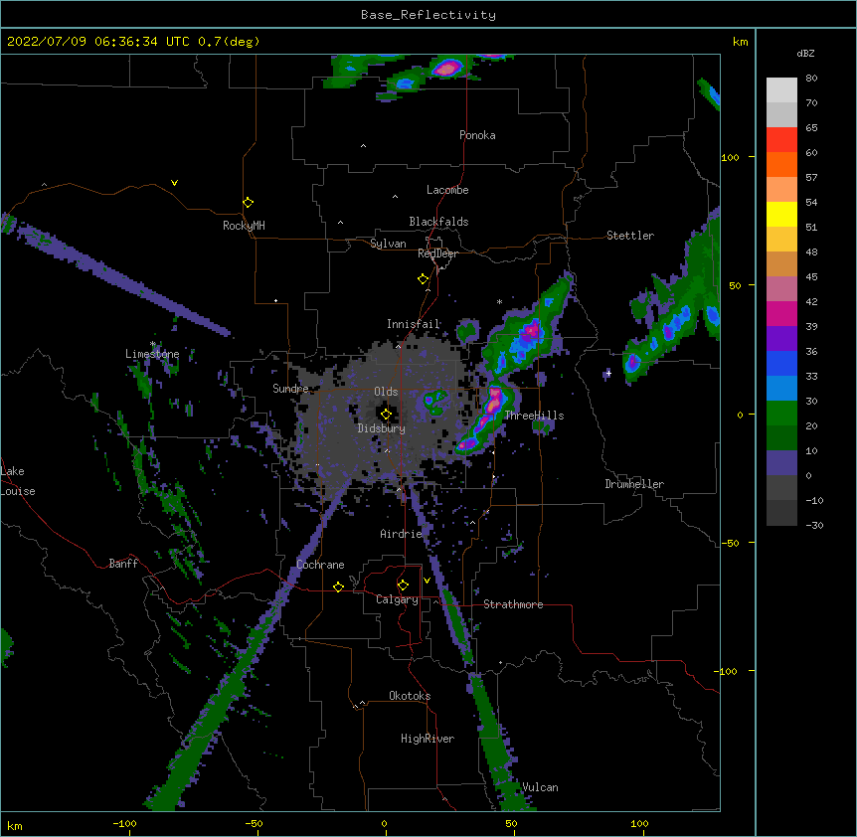
Task: Click the Banff town label
Action: coord(123,564)
